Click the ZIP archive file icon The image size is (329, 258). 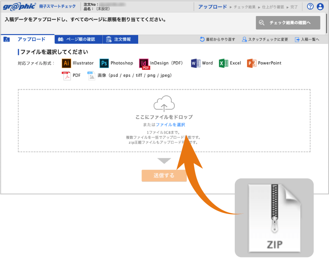point(274,218)
